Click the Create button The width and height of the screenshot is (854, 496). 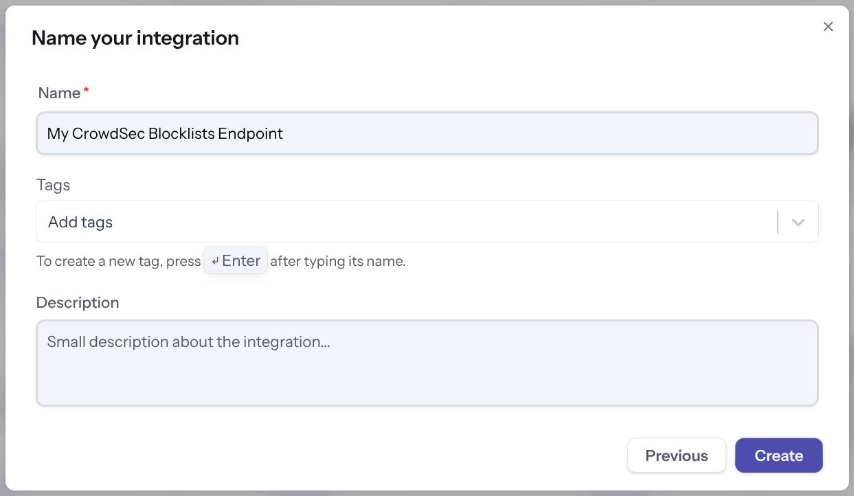(778, 455)
